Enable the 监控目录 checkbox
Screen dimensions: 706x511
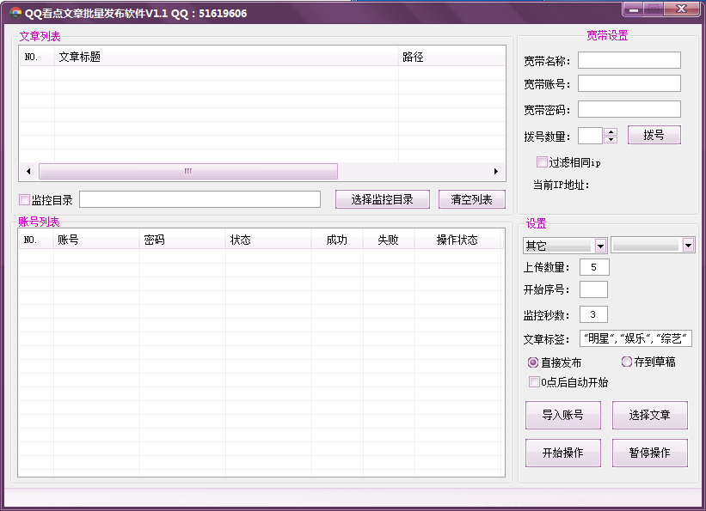pyautogui.click(x=24, y=200)
